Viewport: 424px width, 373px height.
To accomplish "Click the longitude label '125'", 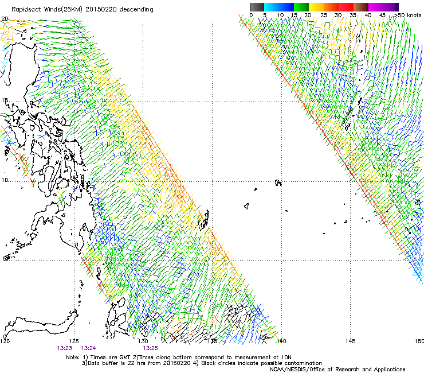I will tap(74, 341).
